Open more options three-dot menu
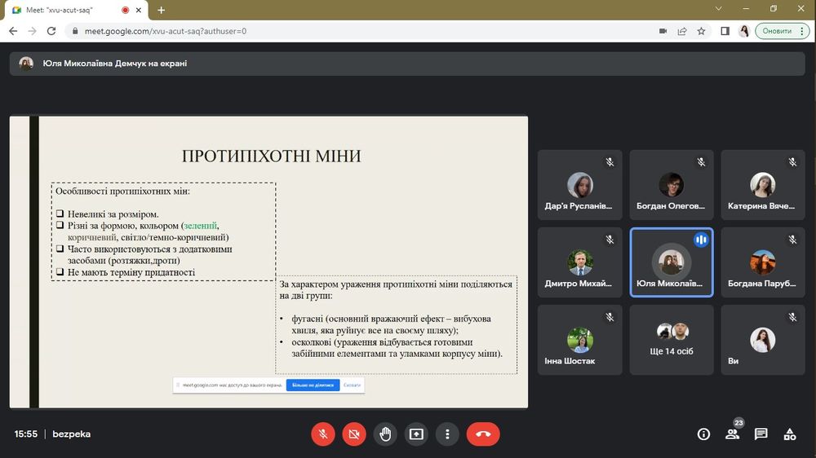The image size is (816, 458). [x=447, y=434]
